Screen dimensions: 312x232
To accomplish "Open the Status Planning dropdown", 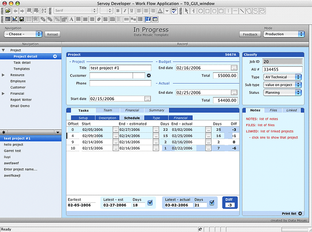I will [x=282, y=92].
